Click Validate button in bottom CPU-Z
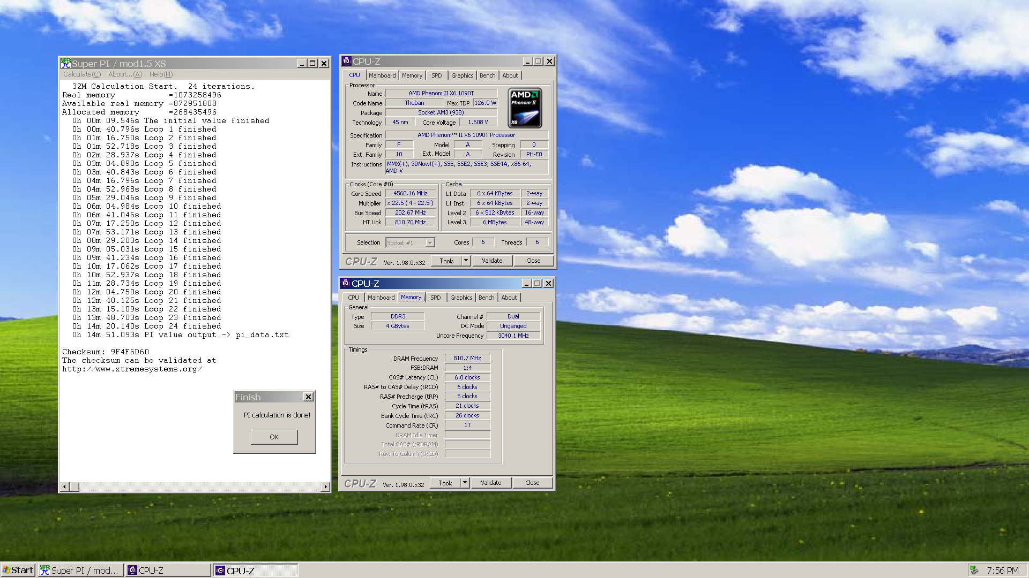Screen dimensions: 1029x578 (x=491, y=483)
